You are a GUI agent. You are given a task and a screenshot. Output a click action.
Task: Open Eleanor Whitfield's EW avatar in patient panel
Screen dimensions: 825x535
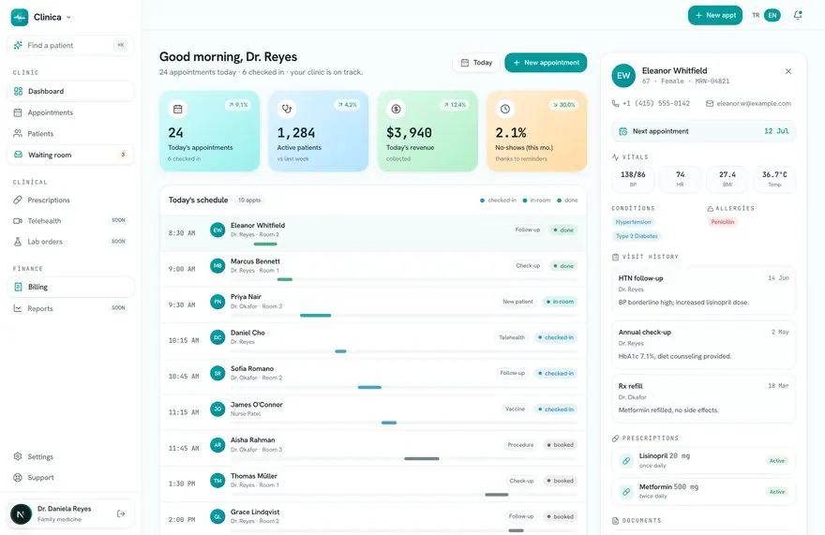[x=623, y=76]
